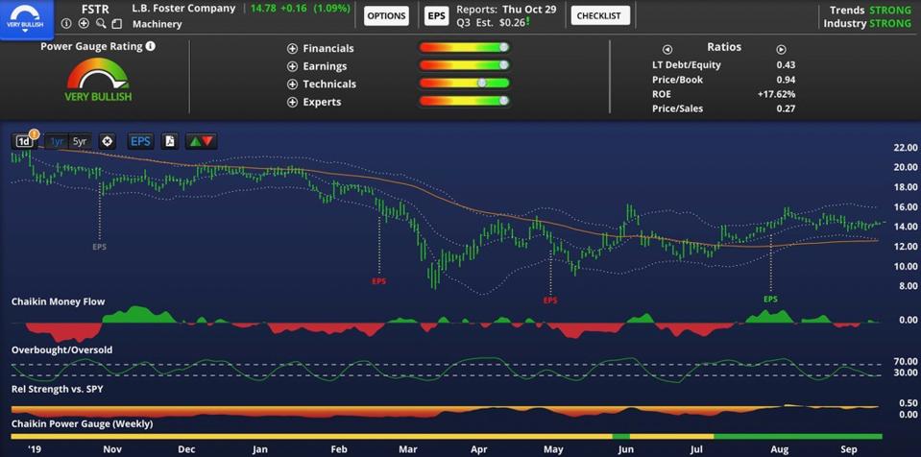Click the Machinery industry label
The image size is (921, 457).
pyautogui.click(x=157, y=24)
